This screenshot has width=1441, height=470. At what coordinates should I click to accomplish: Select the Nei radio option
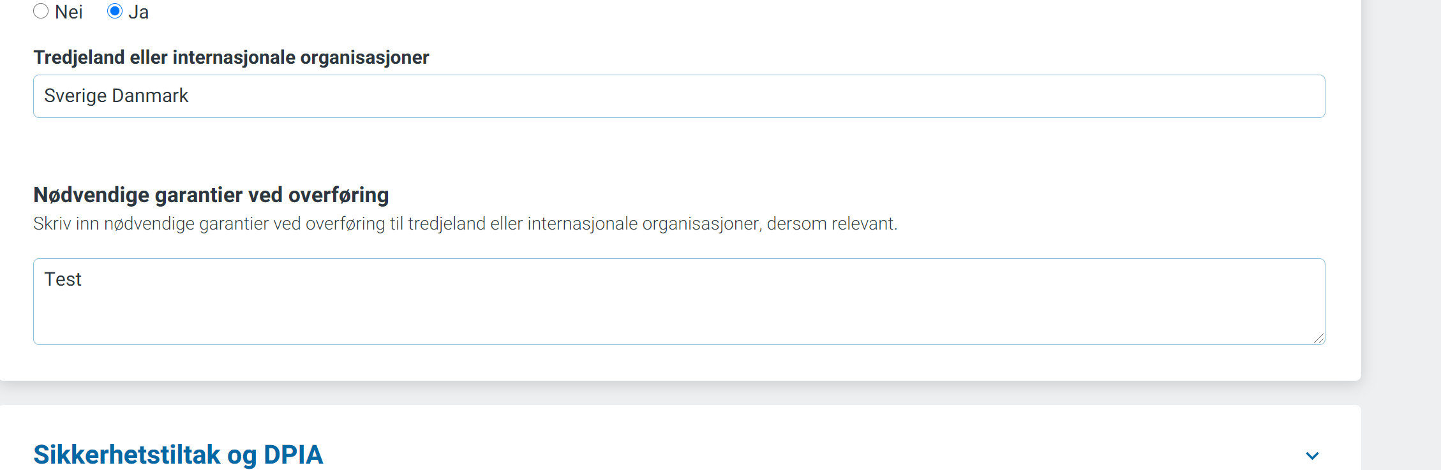click(41, 11)
